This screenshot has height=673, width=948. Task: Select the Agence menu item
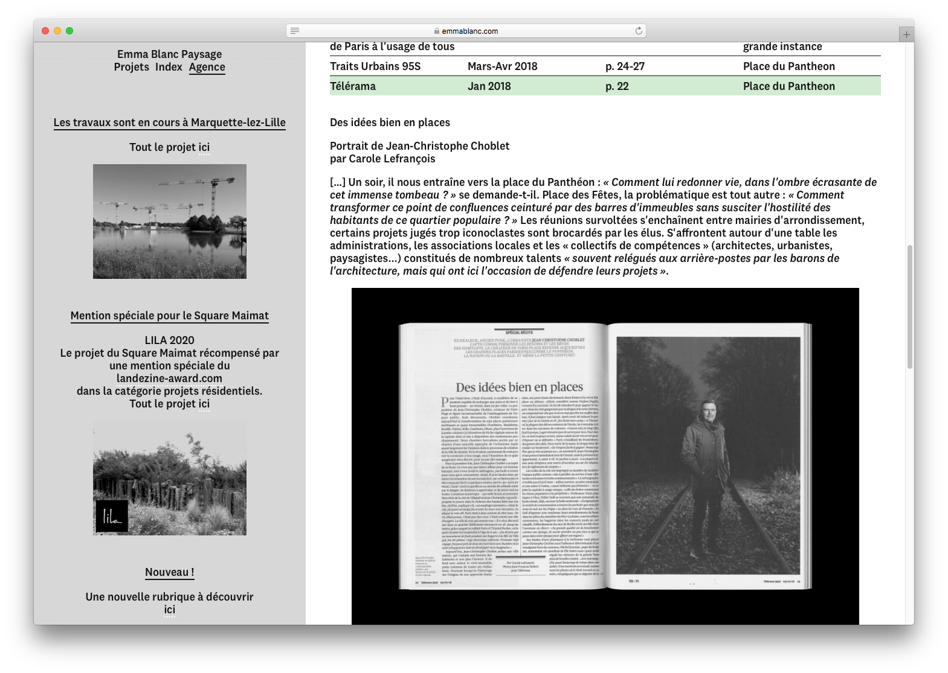point(207,67)
